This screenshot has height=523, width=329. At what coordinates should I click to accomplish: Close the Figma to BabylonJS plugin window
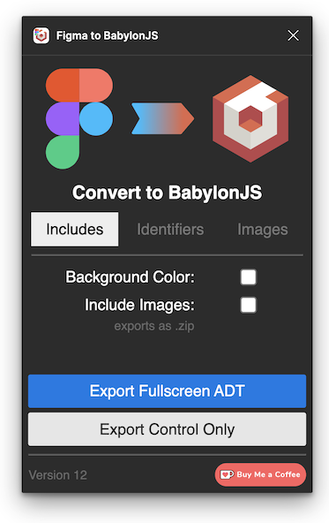click(x=293, y=35)
